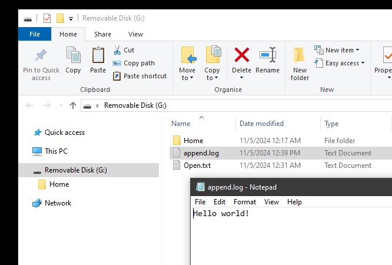Expand the New item dropdown
This screenshot has height=265, width=392.
pyautogui.click(x=337, y=50)
